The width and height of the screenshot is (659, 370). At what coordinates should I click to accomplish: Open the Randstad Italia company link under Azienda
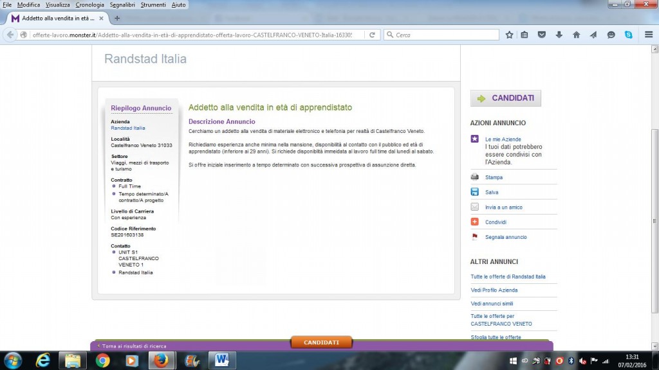pos(128,128)
